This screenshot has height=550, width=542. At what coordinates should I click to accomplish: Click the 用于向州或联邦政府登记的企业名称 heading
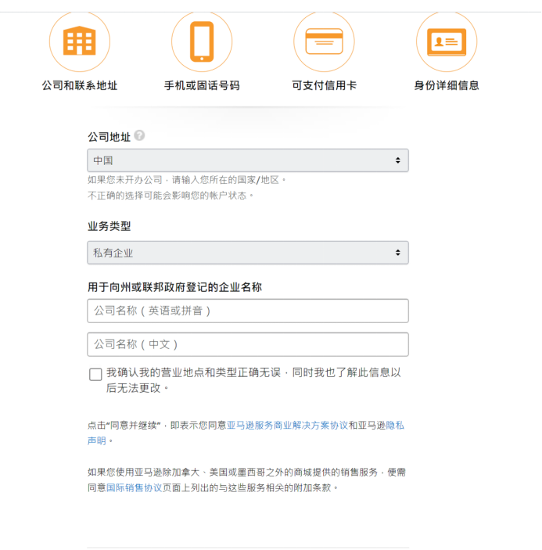click(174, 287)
